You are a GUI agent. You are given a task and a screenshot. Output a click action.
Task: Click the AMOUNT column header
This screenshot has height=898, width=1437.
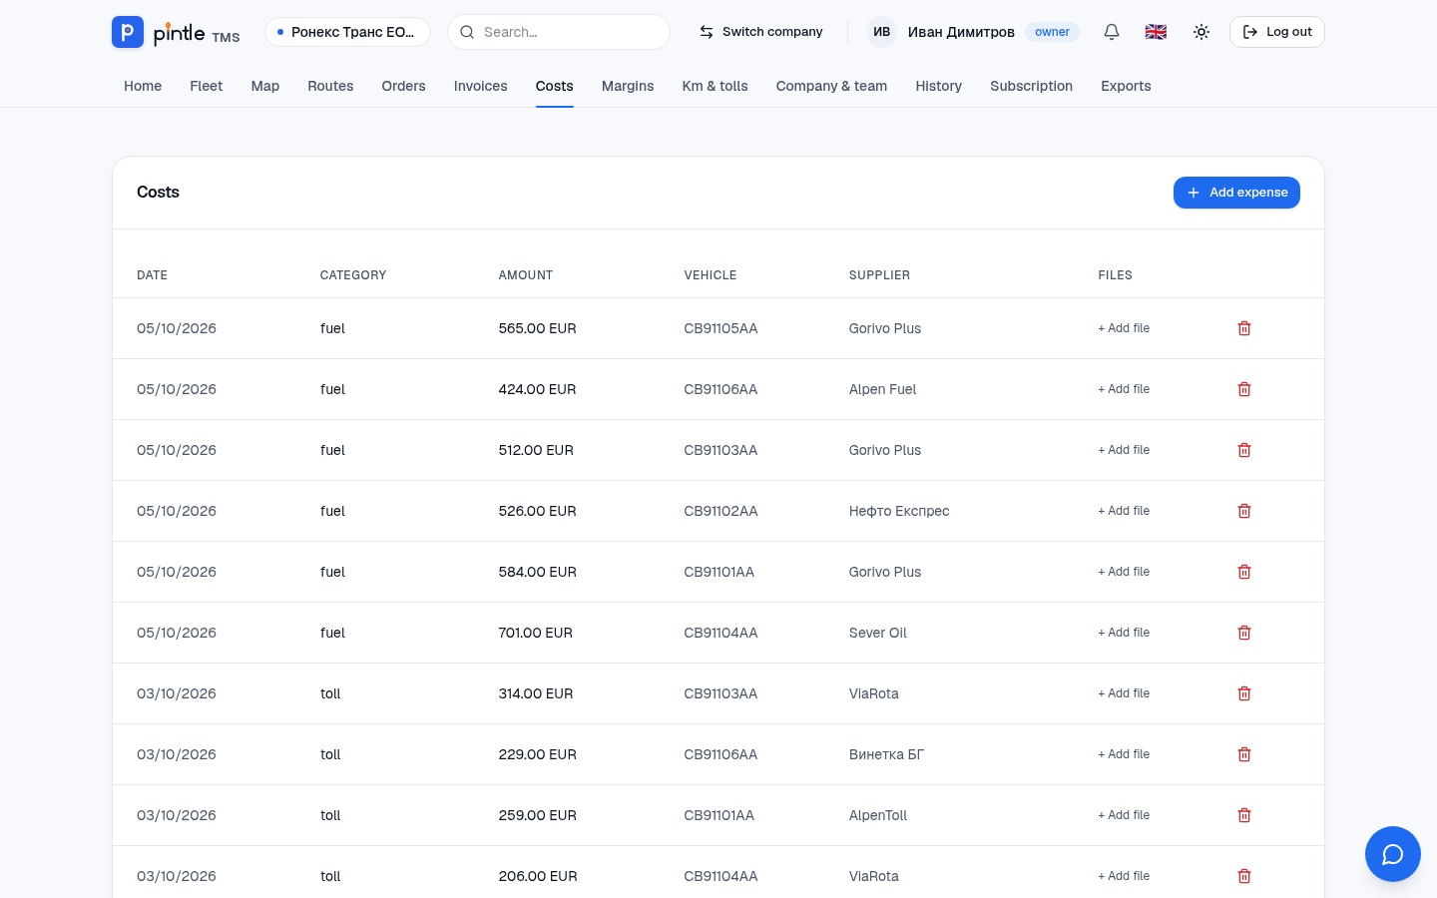coord(526,275)
